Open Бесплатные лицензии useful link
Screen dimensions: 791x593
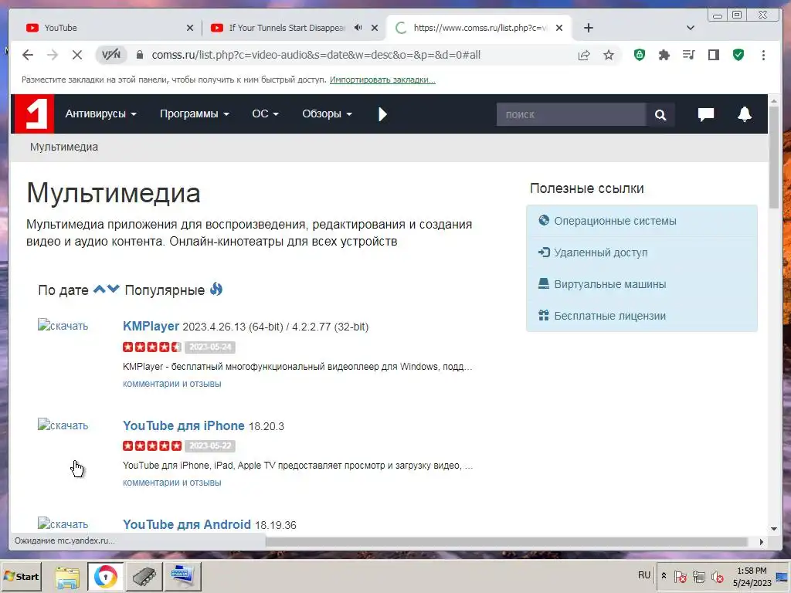pos(610,316)
